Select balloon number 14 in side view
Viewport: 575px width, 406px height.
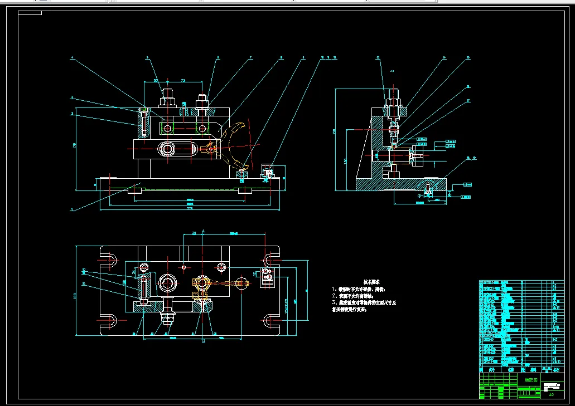(x=444, y=57)
